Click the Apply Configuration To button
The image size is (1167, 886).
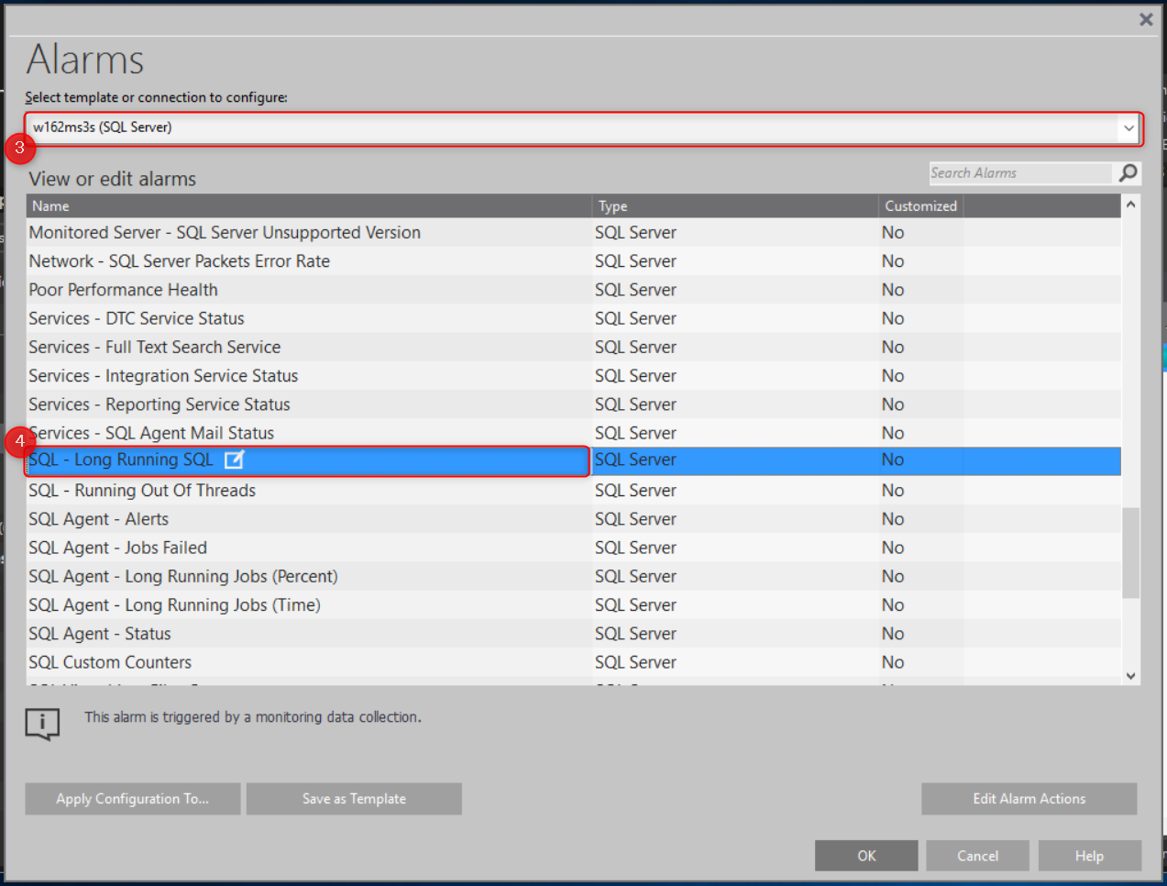tap(132, 798)
